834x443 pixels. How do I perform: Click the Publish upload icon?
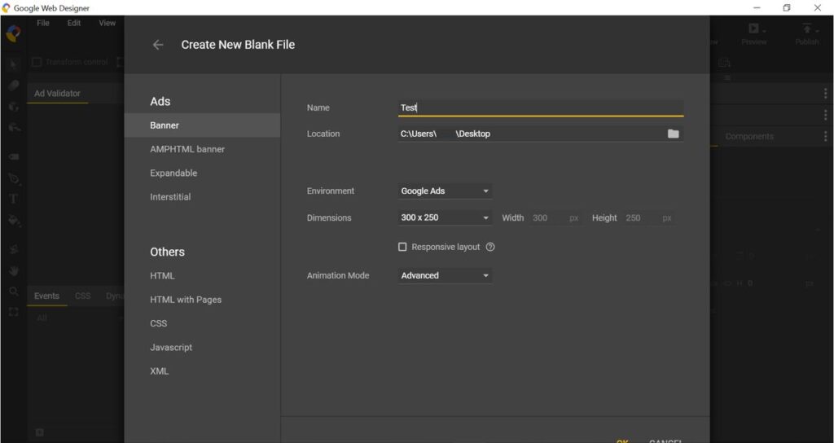tap(807, 29)
